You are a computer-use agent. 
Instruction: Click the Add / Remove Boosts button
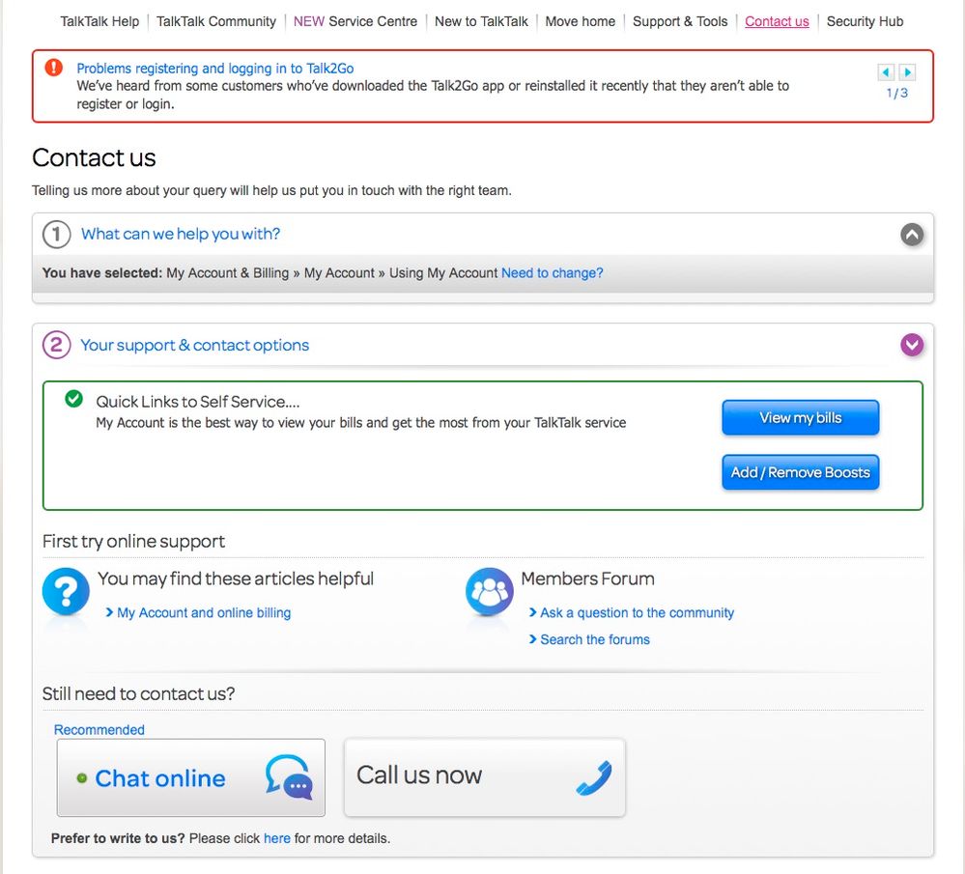(800, 472)
